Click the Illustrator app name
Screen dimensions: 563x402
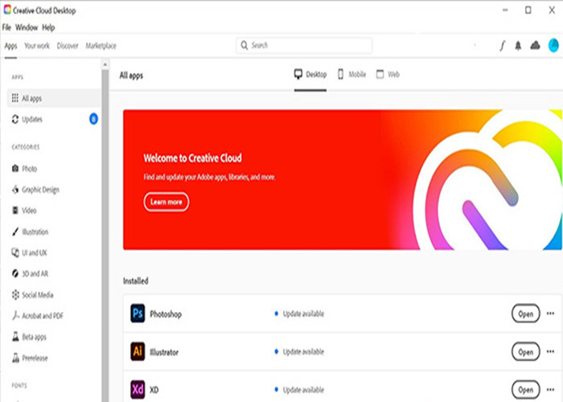click(x=164, y=352)
